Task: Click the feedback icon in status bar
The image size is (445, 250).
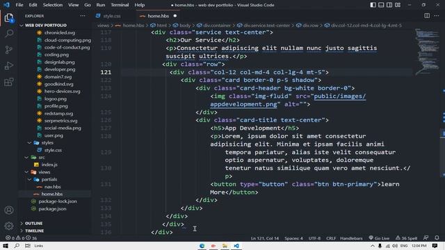Action: [x=426, y=238]
